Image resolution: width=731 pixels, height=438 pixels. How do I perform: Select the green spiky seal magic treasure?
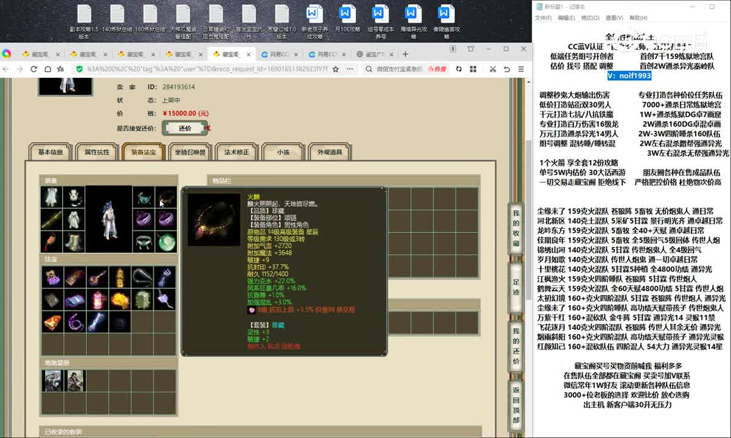(141, 300)
